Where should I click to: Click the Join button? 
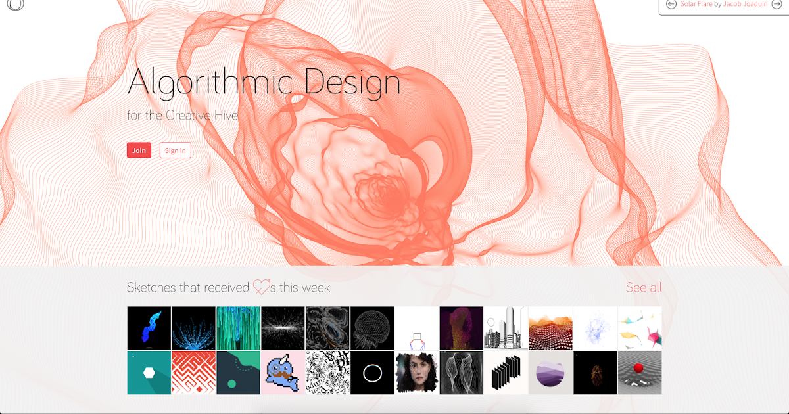(138, 150)
